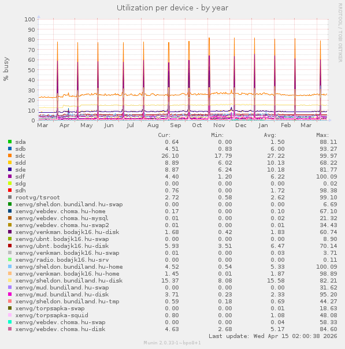Click the graph plot area
Screen dimensions: 345x349
point(183,70)
